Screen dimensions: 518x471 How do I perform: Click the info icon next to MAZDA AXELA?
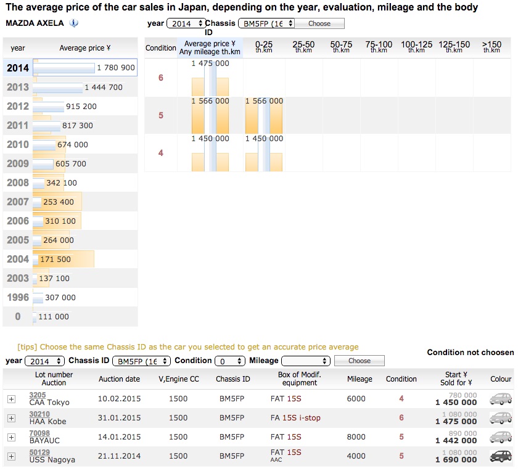73,23
